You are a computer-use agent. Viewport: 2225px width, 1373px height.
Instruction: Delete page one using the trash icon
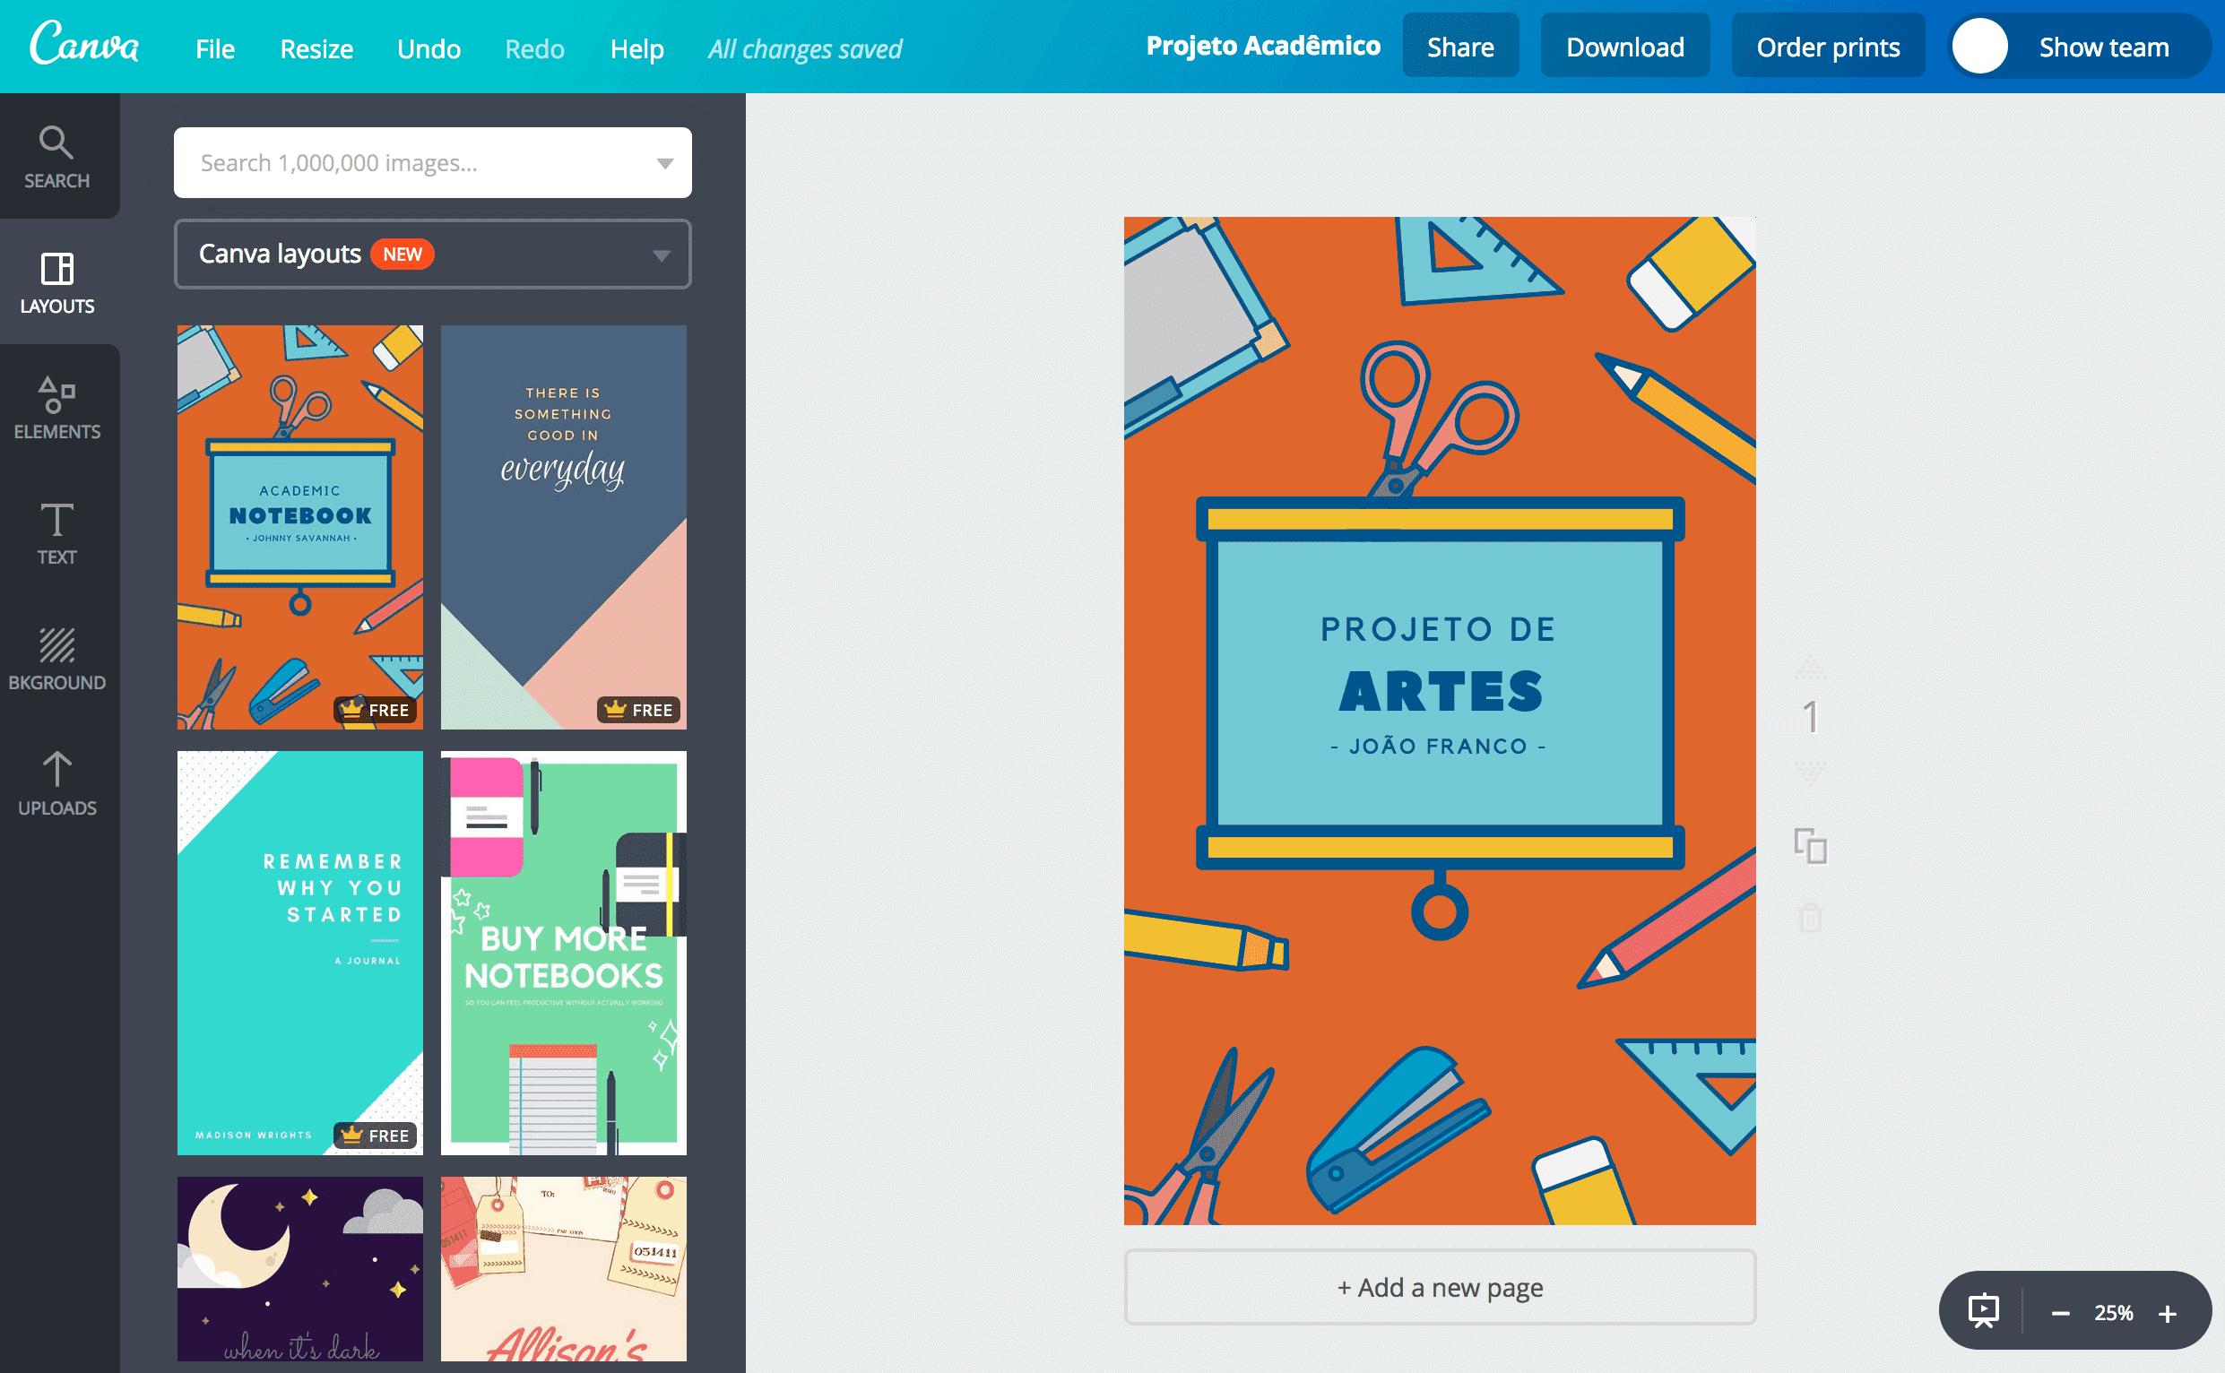click(1811, 918)
